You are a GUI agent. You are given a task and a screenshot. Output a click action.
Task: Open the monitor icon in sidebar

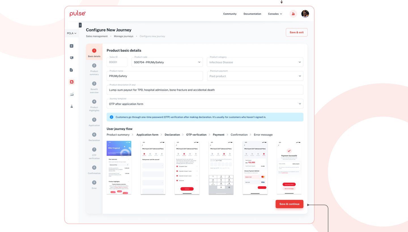coord(72,58)
